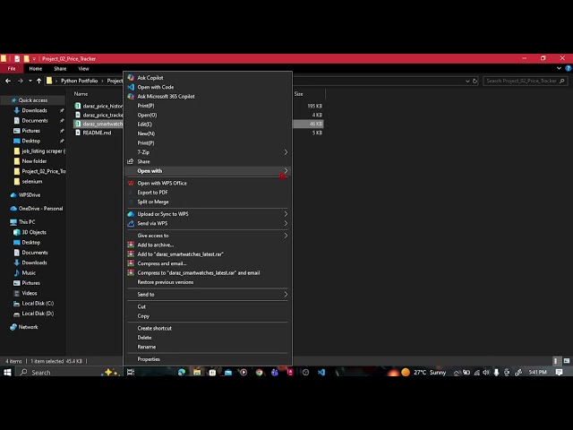The image size is (573, 430).
Task: Select Cut from context menu
Action: point(141,306)
